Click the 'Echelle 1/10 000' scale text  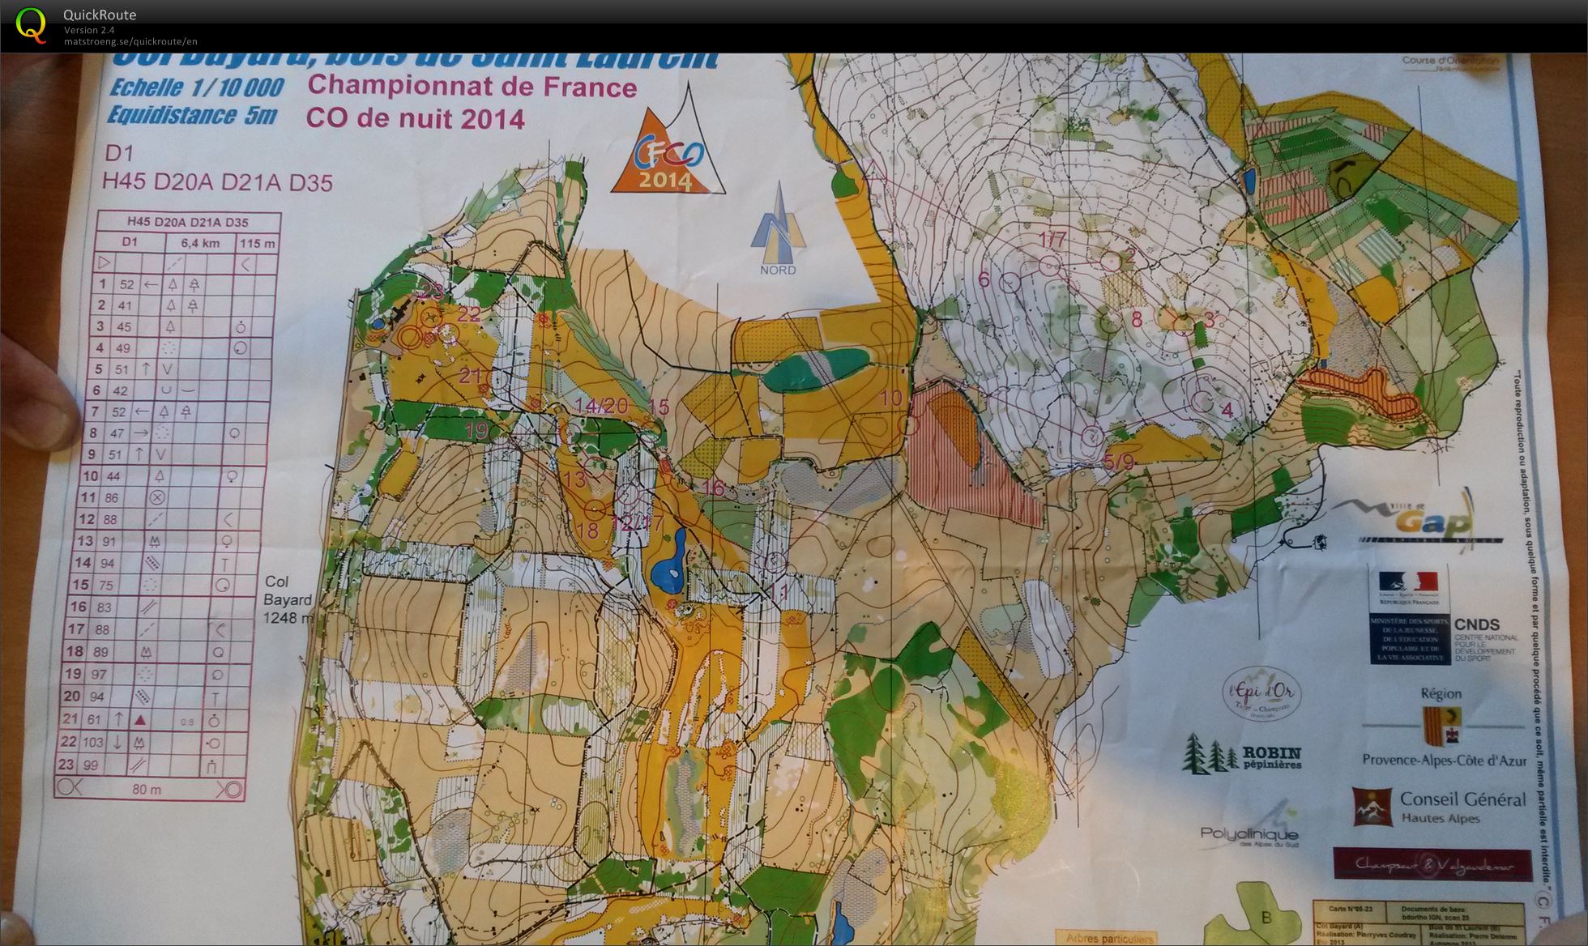[196, 87]
